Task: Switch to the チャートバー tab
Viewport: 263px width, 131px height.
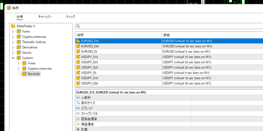Action: click(45, 17)
